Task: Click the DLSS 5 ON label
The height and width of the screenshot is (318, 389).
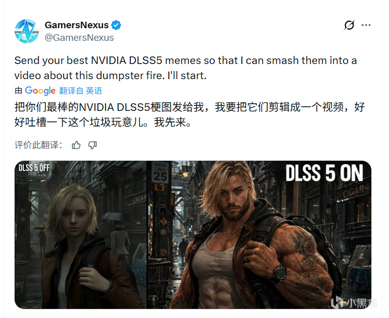Action: pyautogui.click(x=324, y=173)
